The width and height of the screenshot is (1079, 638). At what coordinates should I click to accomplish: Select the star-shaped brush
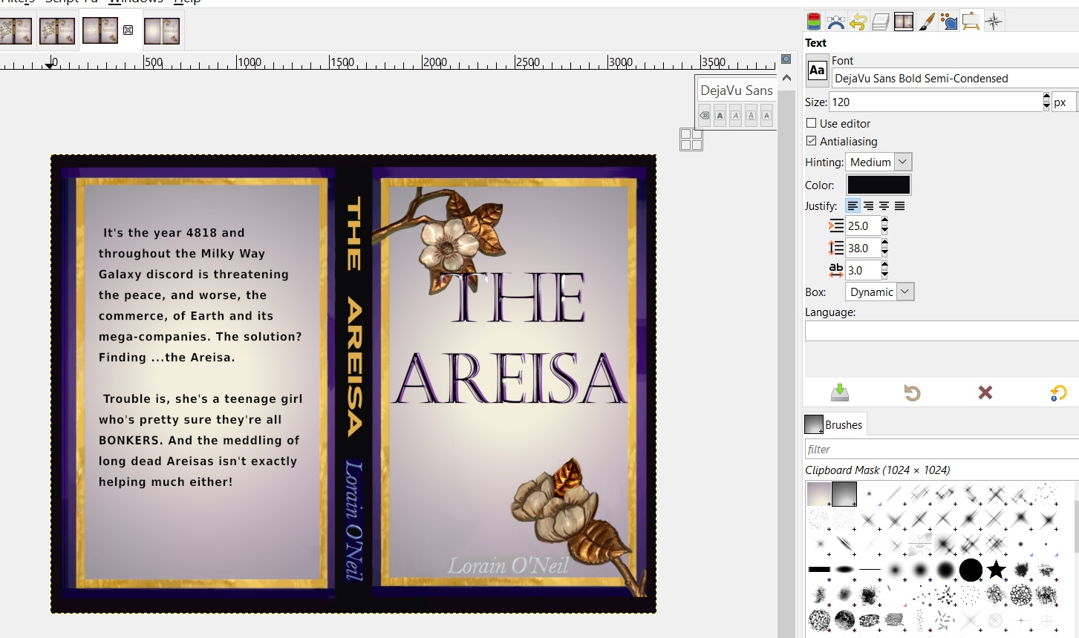[x=996, y=570]
